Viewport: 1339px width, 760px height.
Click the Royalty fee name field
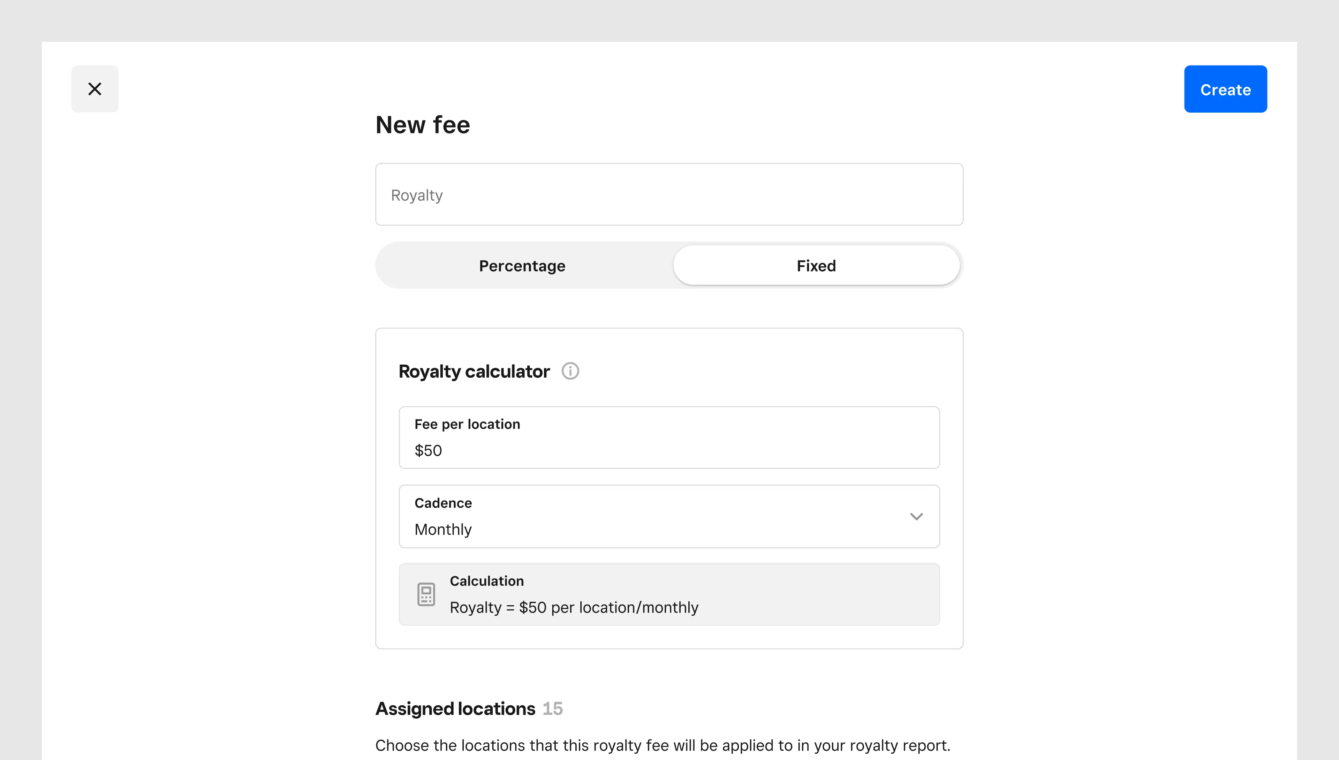(x=668, y=194)
